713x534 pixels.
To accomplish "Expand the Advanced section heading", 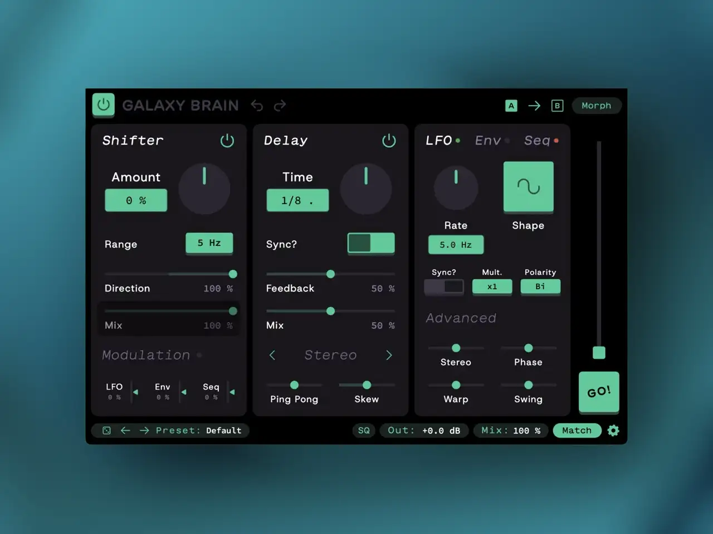I will [x=461, y=318].
